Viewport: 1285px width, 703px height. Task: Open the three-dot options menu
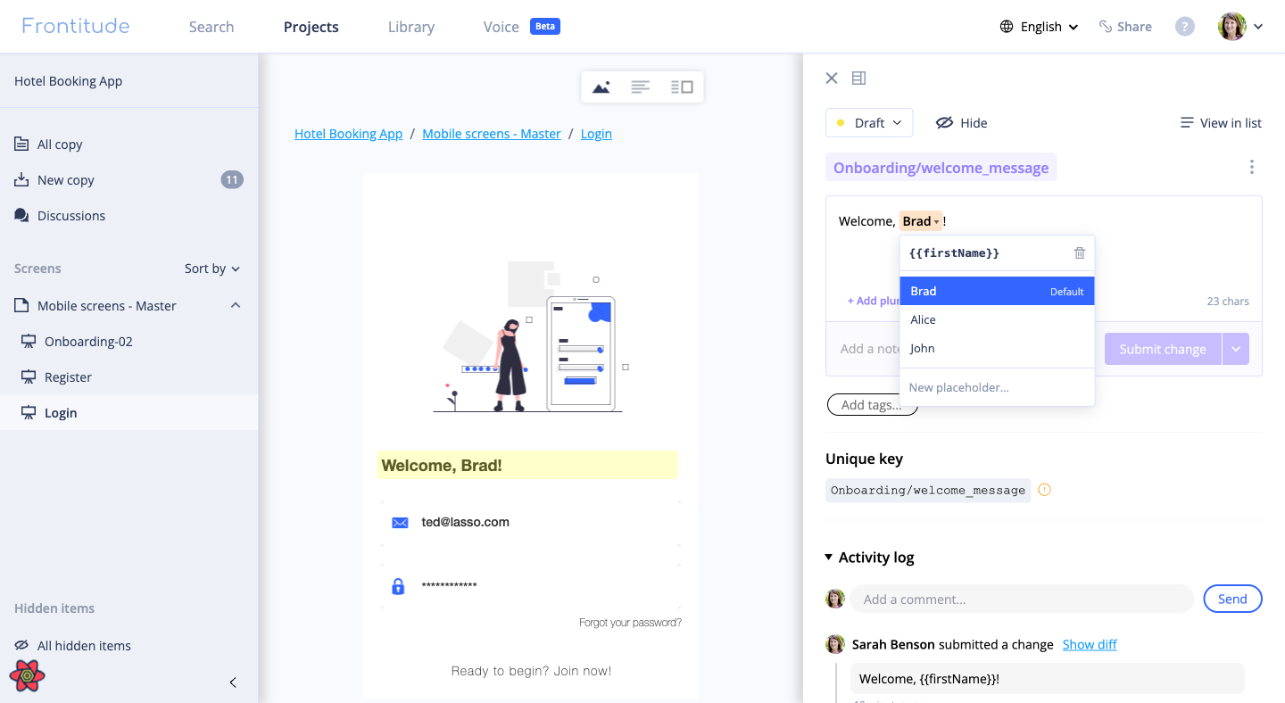[1252, 167]
